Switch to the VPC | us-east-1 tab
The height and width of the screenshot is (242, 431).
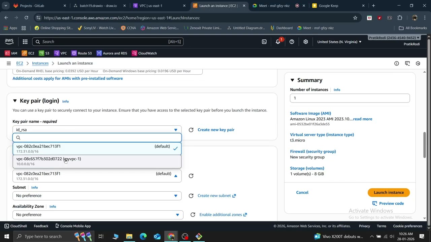pos(159,6)
